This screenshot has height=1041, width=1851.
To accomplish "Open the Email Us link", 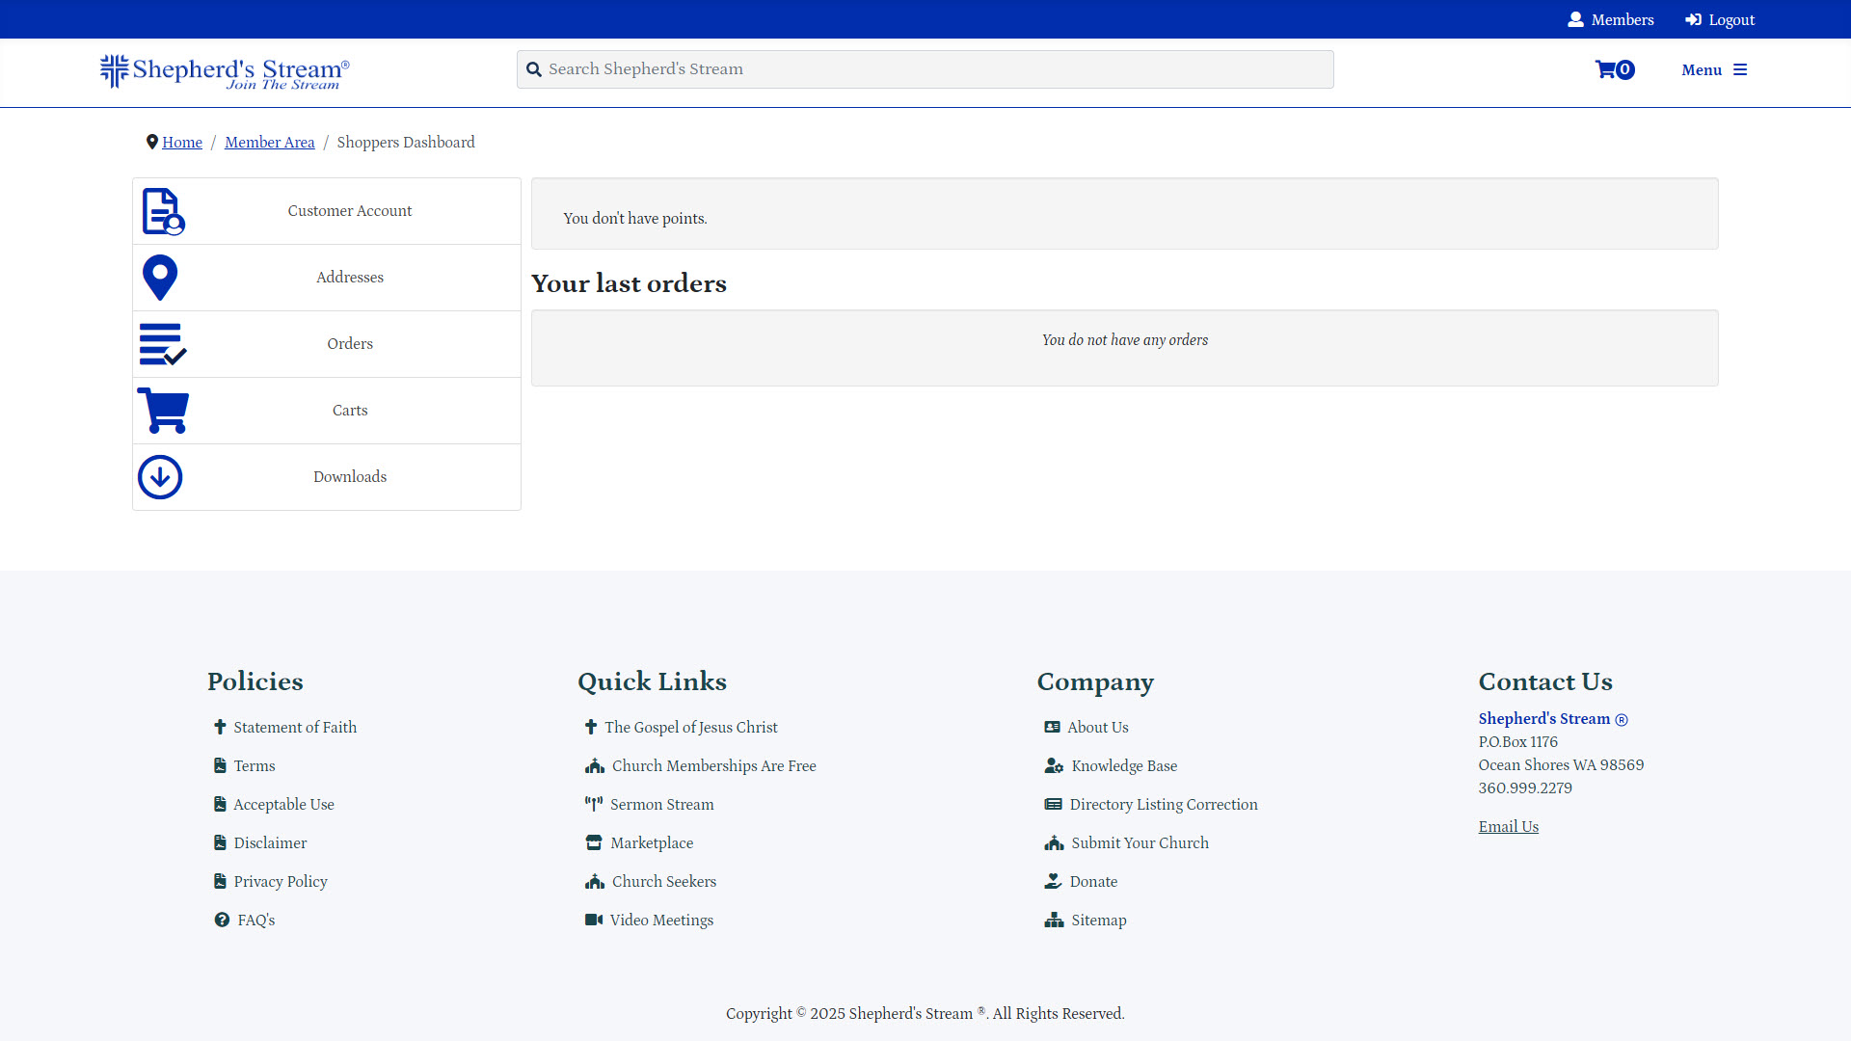I will [x=1508, y=826].
